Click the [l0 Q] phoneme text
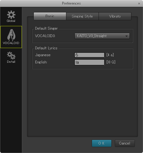This screenshot has height=153, width=143. [111, 62]
